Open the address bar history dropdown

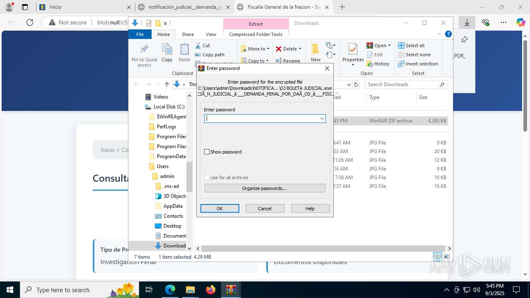point(349,84)
